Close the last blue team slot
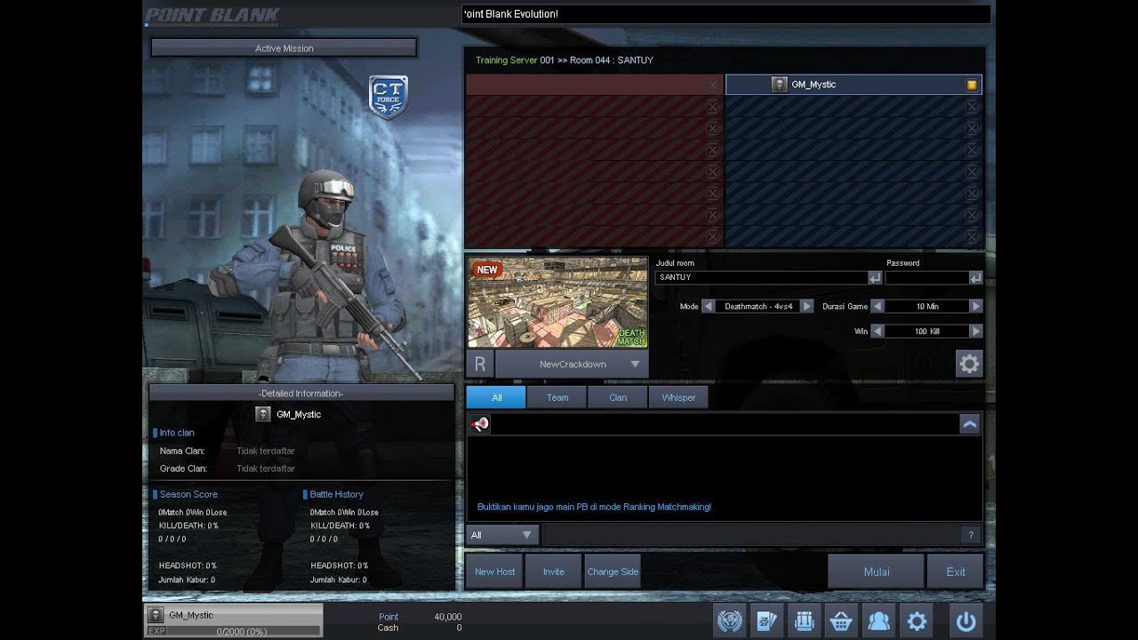This screenshot has width=1138, height=640. tap(972, 236)
